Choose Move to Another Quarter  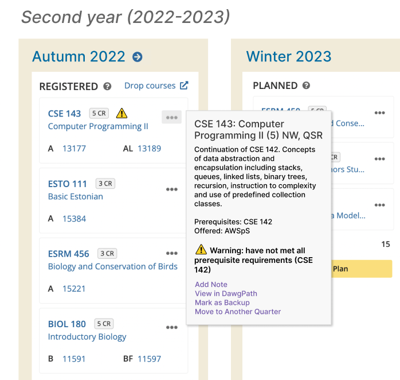[238, 312]
